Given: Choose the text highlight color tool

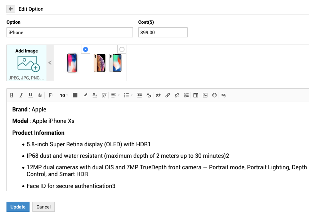Looking at the screenshot, I should pyautogui.click(x=85, y=95).
